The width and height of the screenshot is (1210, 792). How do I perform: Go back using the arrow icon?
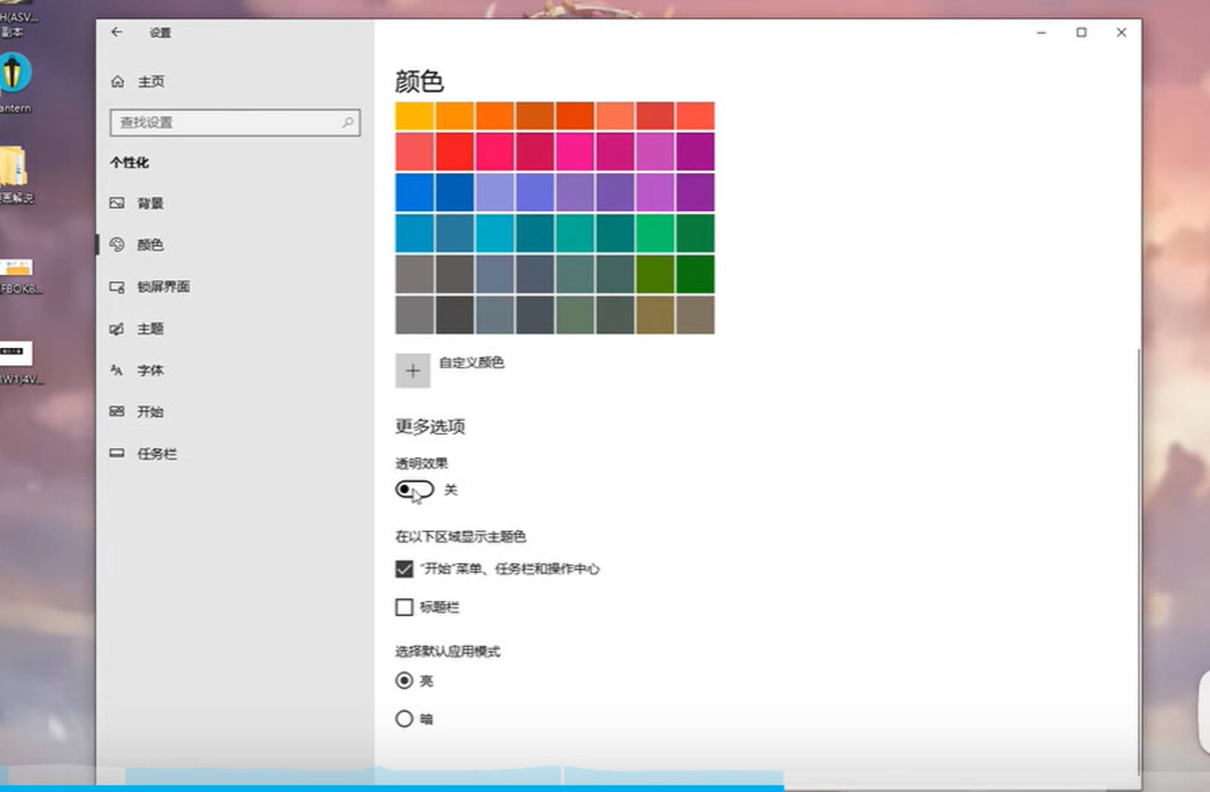117,32
